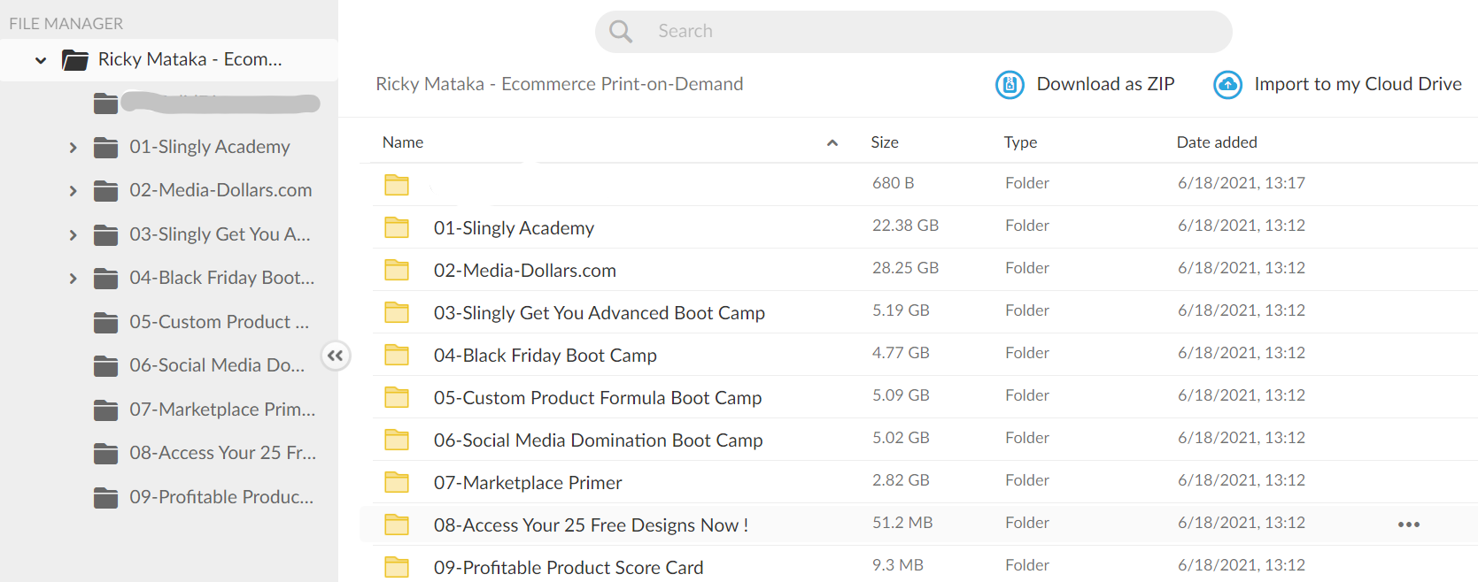
Task: Expand 01-Slingly Academy in sidebar tree
Action: [74, 148]
